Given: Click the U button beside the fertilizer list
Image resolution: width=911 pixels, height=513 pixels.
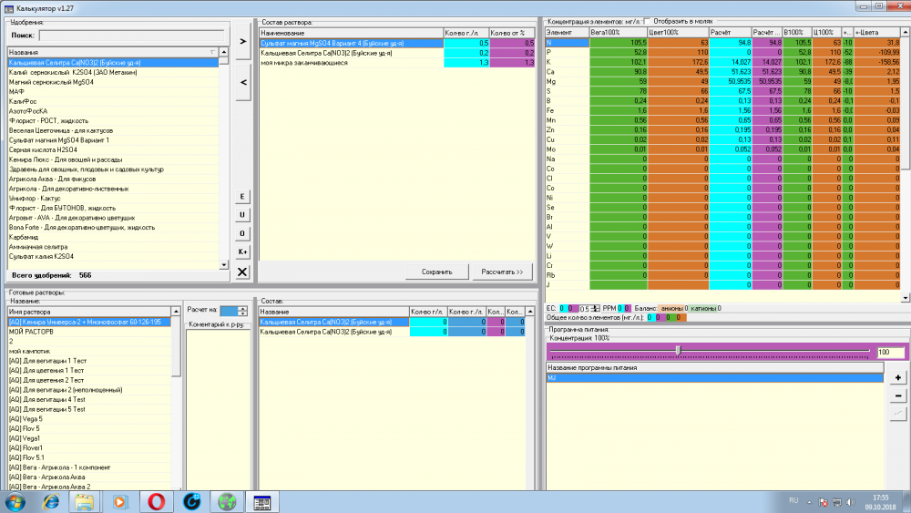Looking at the screenshot, I should [x=242, y=215].
